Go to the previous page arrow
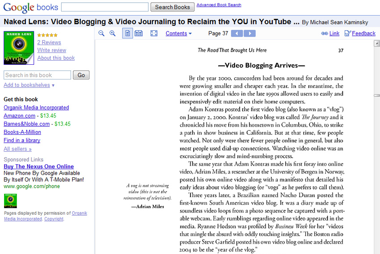Viewport: 380px width, 254px height. click(x=237, y=33)
